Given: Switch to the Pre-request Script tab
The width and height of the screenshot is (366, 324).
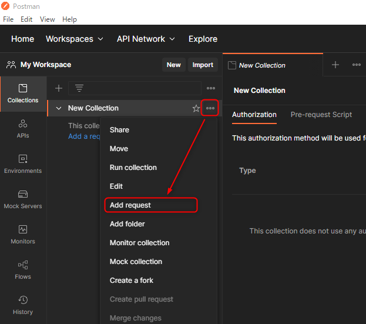Looking at the screenshot, I should pos(321,115).
